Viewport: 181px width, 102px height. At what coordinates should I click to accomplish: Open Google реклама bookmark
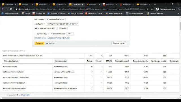[76, 13]
